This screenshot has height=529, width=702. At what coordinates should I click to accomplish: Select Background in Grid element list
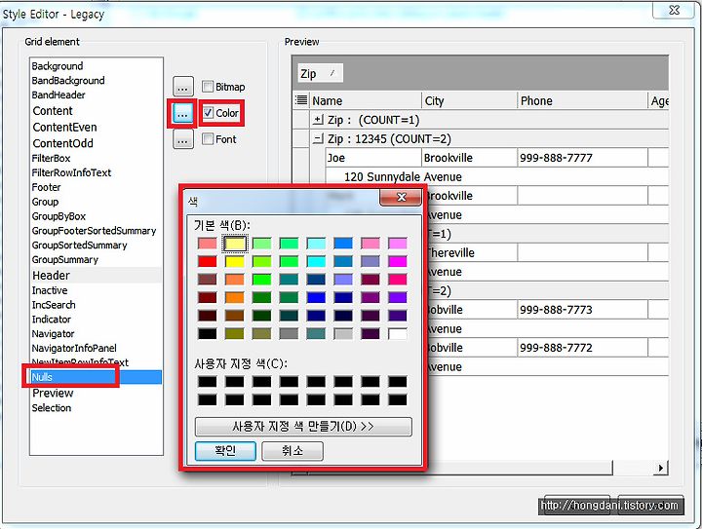96,66
